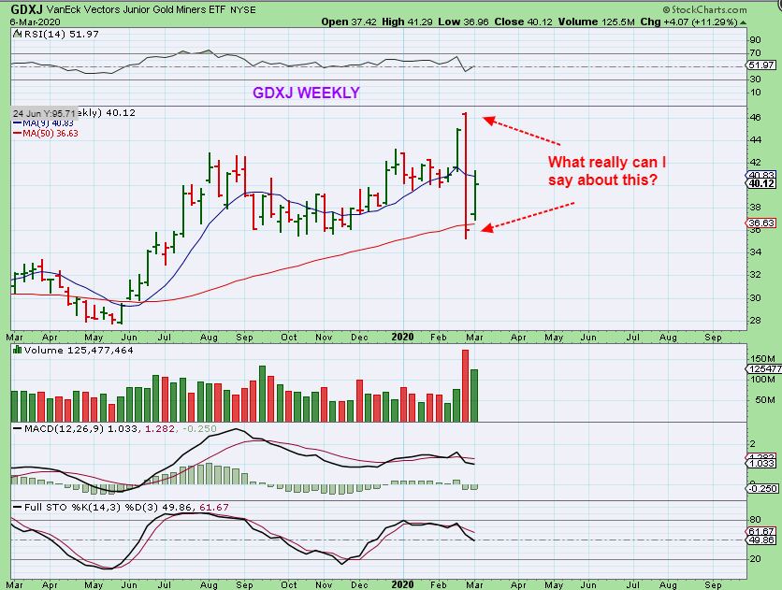This screenshot has width=782, height=590.
Task: Click the red 36.63 tag on the price axis
Action: click(x=761, y=223)
